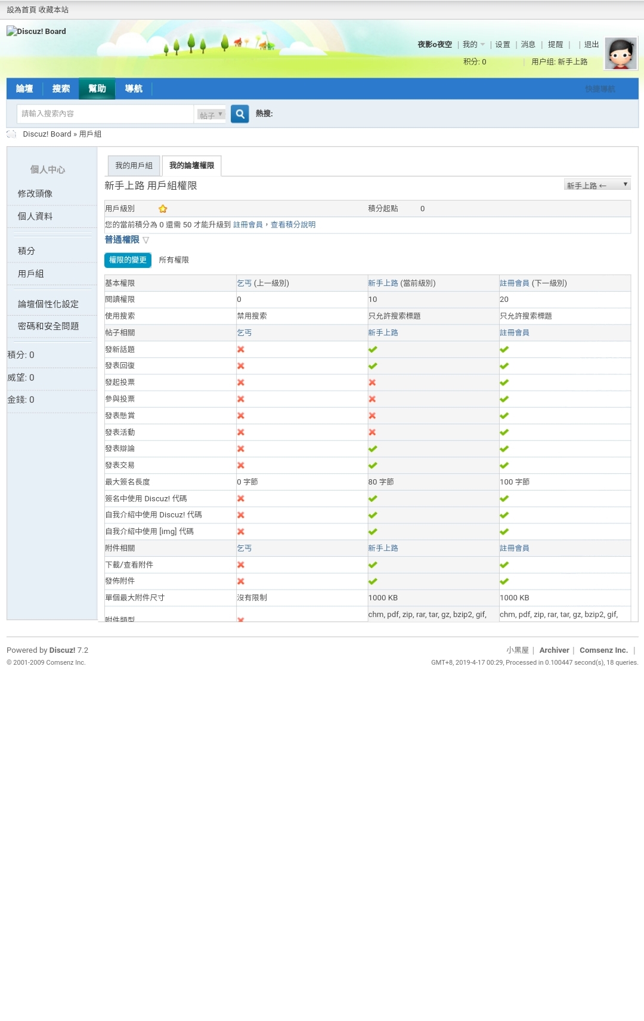Click 退出 to log out
This screenshot has width=644, height=1021.
591,45
